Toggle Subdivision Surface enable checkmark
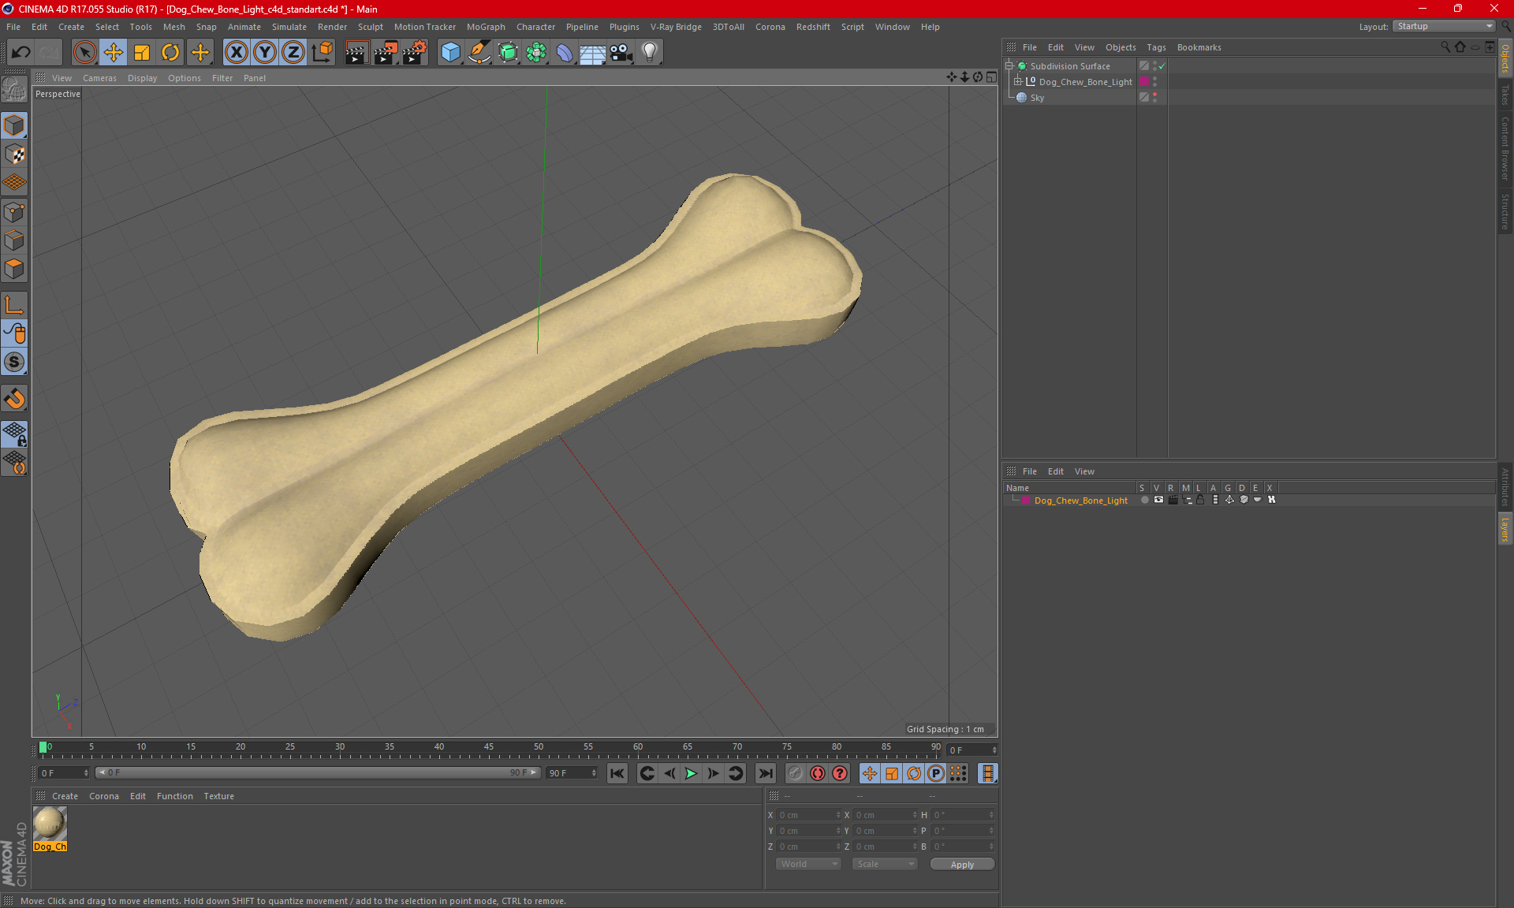 click(x=1162, y=66)
